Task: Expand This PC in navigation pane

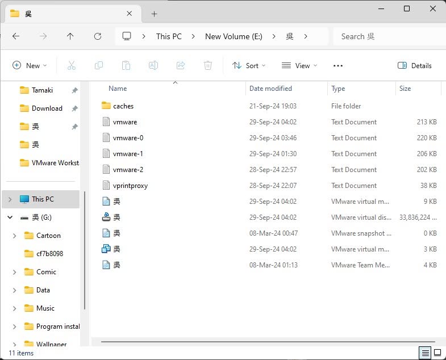Action: (x=10, y=199)
